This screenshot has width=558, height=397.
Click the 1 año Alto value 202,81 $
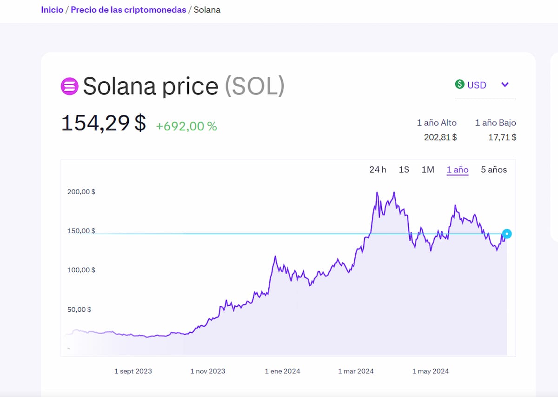(x=440, y=137)
